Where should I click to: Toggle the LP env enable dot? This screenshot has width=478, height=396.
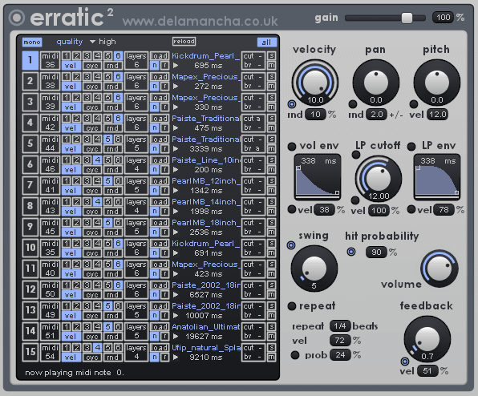[411, 147]
